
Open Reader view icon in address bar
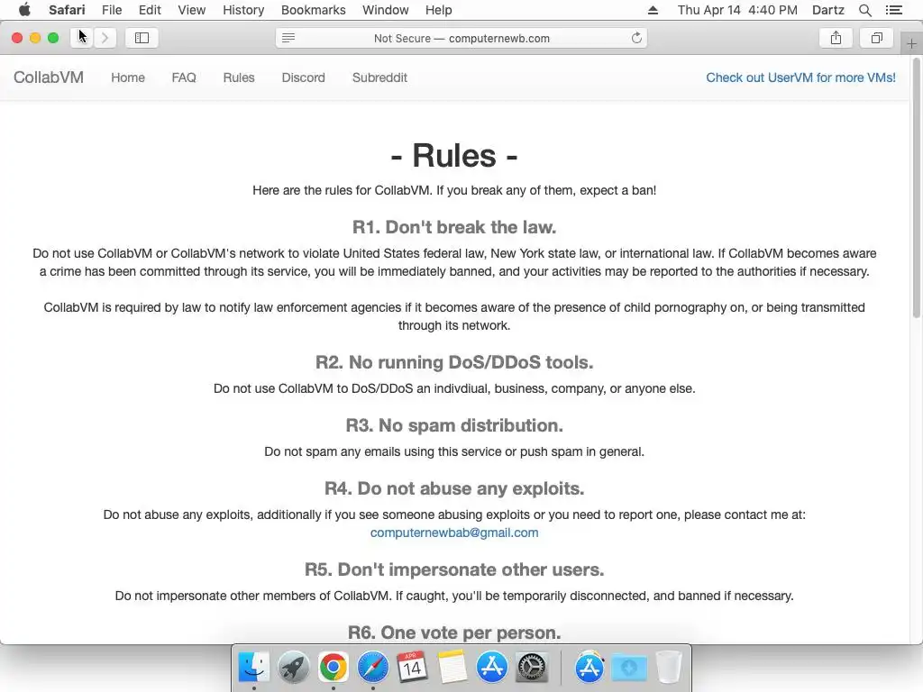click(x=288, y=38)
